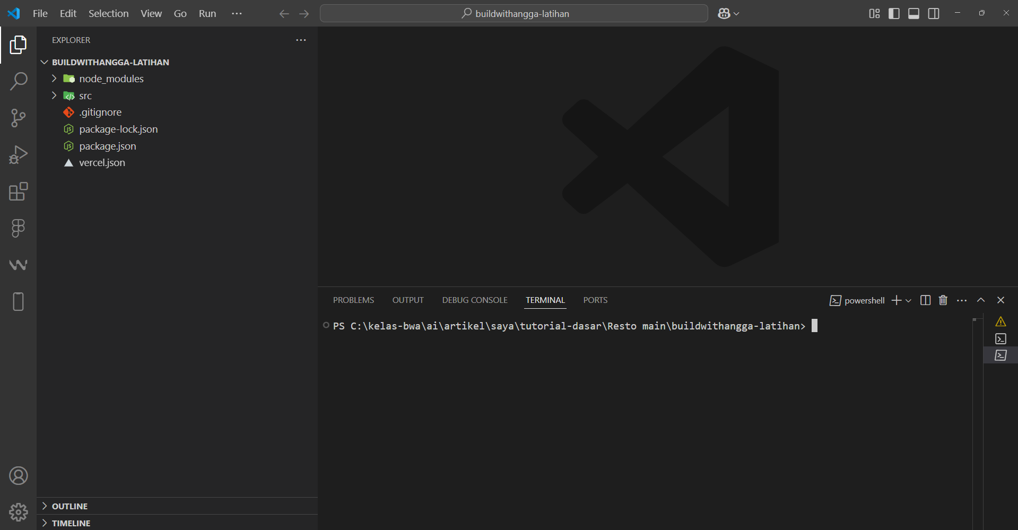Create a new terminal with plus icon
The height and width of the screenshot is (530, 1018).
(897, 300)
